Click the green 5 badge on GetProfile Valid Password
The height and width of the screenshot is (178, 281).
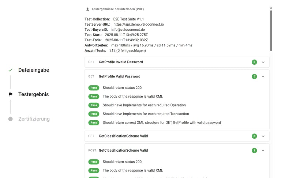[x=254, y=76]
